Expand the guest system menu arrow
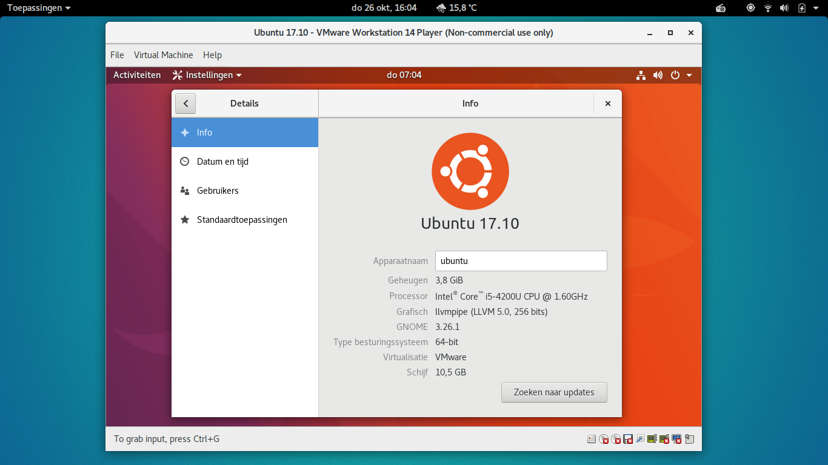This screenshot has width=828, height=465. 689,75
